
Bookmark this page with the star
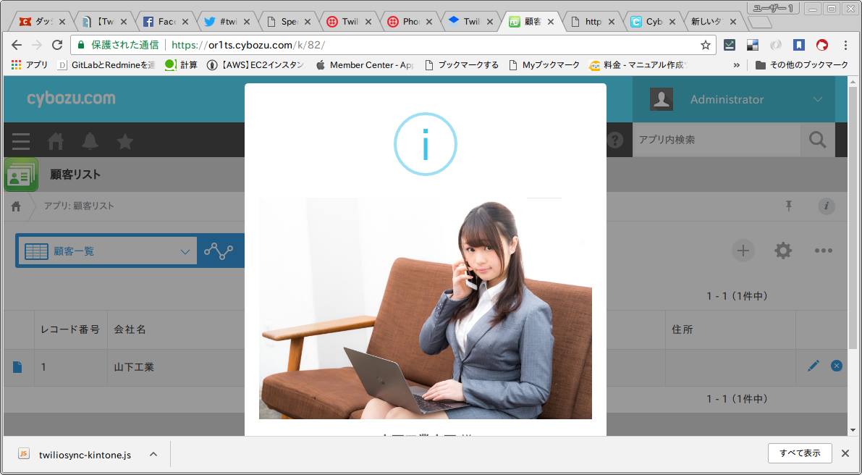[706, 45]
